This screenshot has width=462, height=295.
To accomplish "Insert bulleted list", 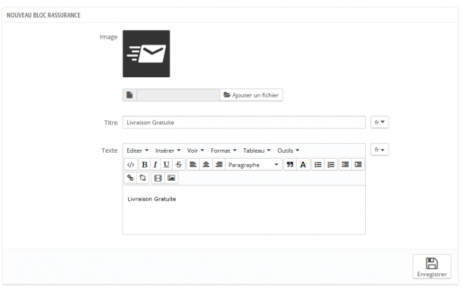I will 318,165.
